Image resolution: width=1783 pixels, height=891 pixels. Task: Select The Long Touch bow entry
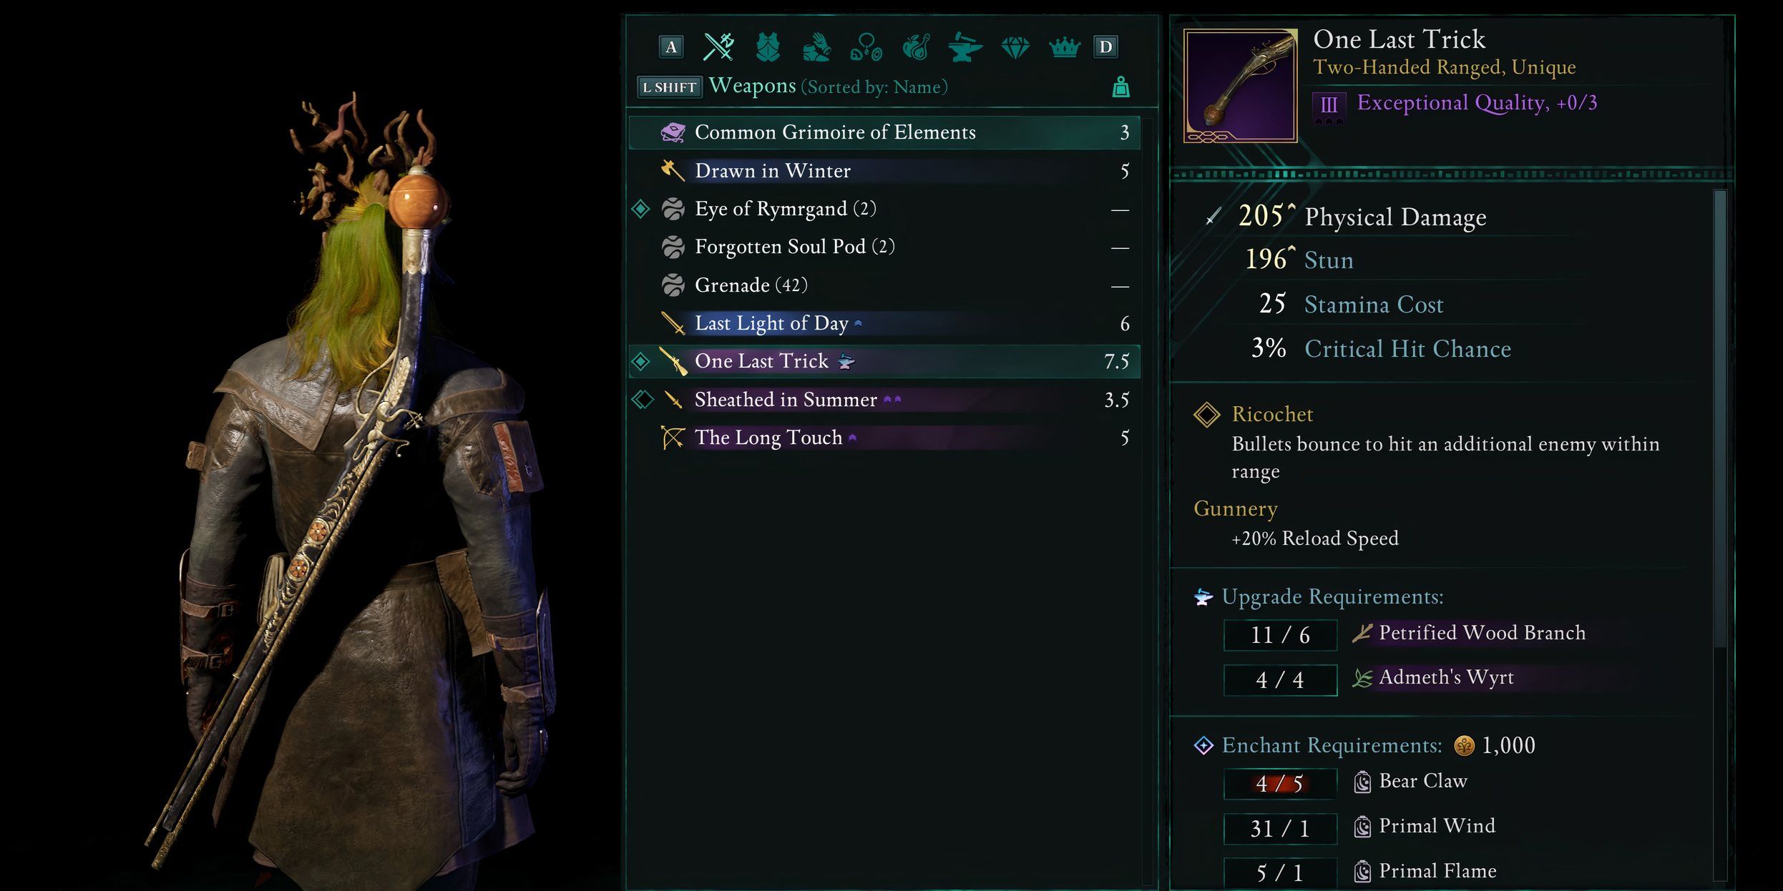pos(884,438)
